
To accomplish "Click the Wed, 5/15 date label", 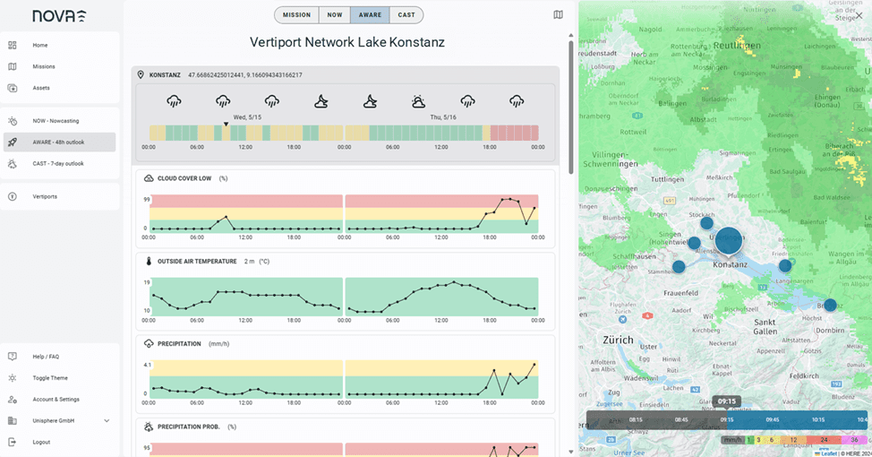I will [x=247, y=117].
